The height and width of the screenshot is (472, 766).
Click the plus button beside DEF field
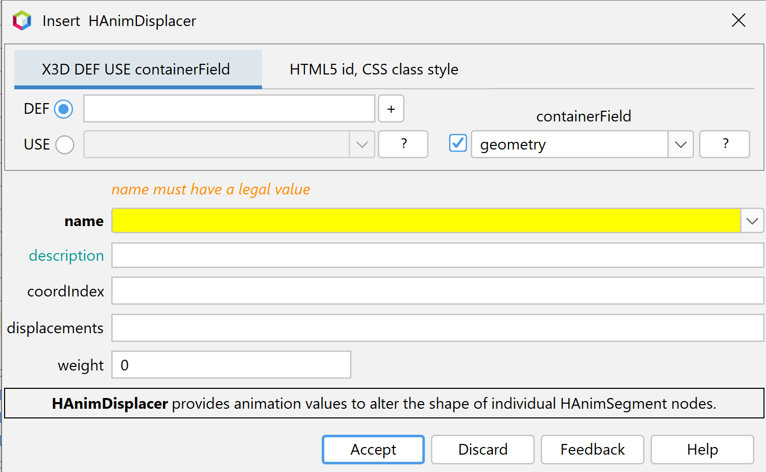tap(391, 109)
